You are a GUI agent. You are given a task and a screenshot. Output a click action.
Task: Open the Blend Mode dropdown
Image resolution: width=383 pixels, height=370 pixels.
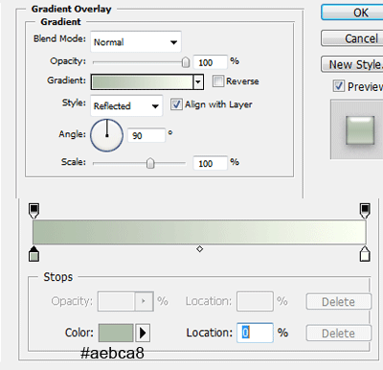pos(136,41)
